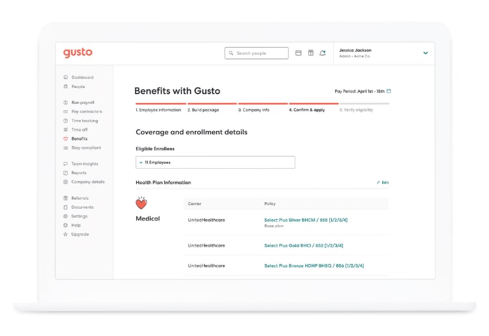
Task: Click the Run payroll icon
Action: pyautogui.click(x=65, y=102)
